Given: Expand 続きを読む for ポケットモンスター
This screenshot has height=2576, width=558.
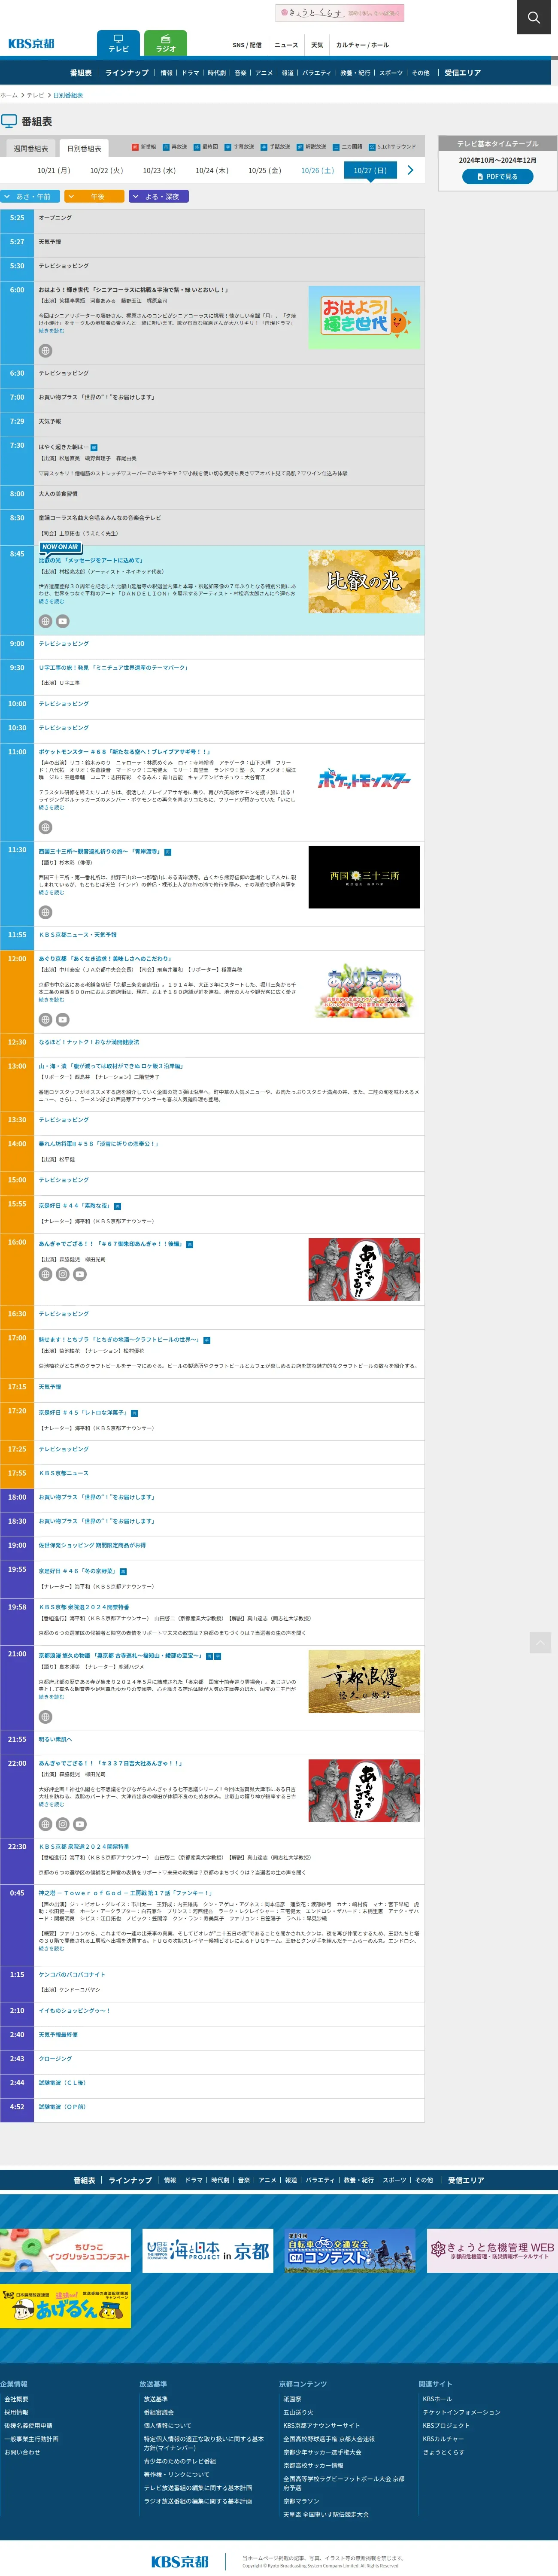Looking at the screenshot, I should click(x=51, y=807).
